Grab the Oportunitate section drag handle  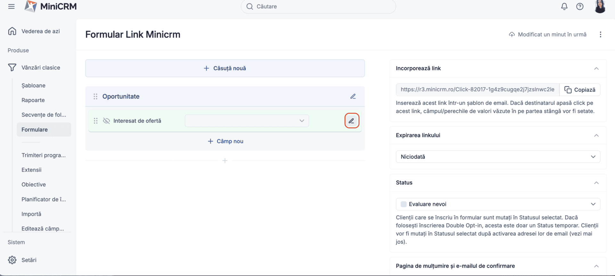pyautogui.click(x=95, y=96)
